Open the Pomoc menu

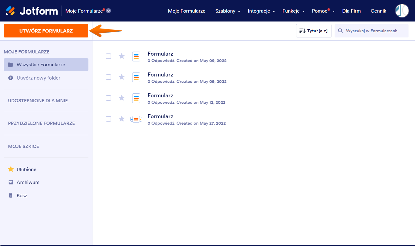320,11
